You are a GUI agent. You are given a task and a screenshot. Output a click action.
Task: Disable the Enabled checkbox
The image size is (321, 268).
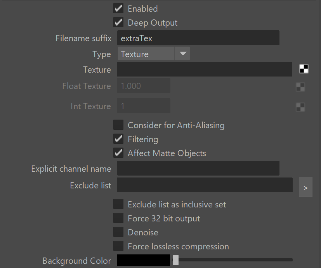[x=118, y=9]
